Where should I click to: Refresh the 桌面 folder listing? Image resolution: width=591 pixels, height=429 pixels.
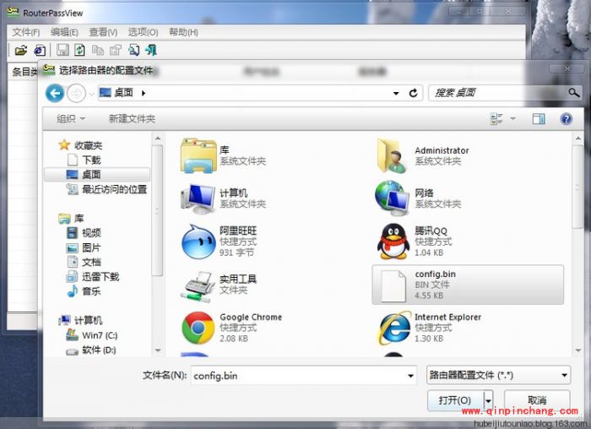(x=413, y=93)
